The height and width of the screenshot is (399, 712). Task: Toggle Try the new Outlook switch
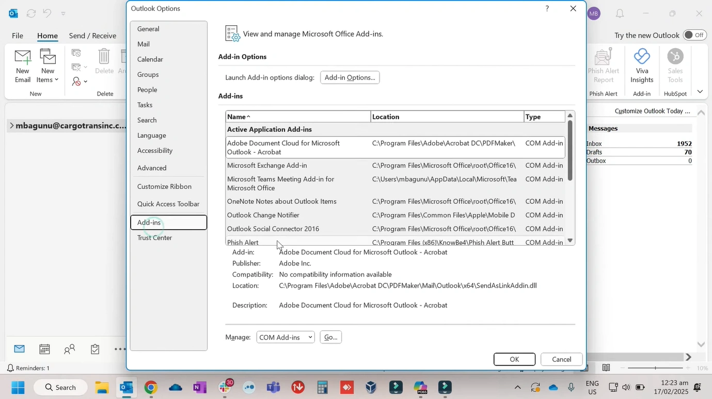[695, 35]
